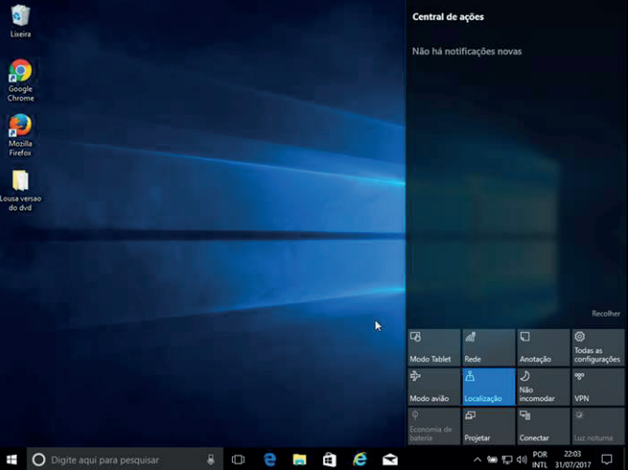Image resolution: width=628 pixels, height=470 pixels.
Task: Open Todas as configurações tile
Action: point(597,347)
